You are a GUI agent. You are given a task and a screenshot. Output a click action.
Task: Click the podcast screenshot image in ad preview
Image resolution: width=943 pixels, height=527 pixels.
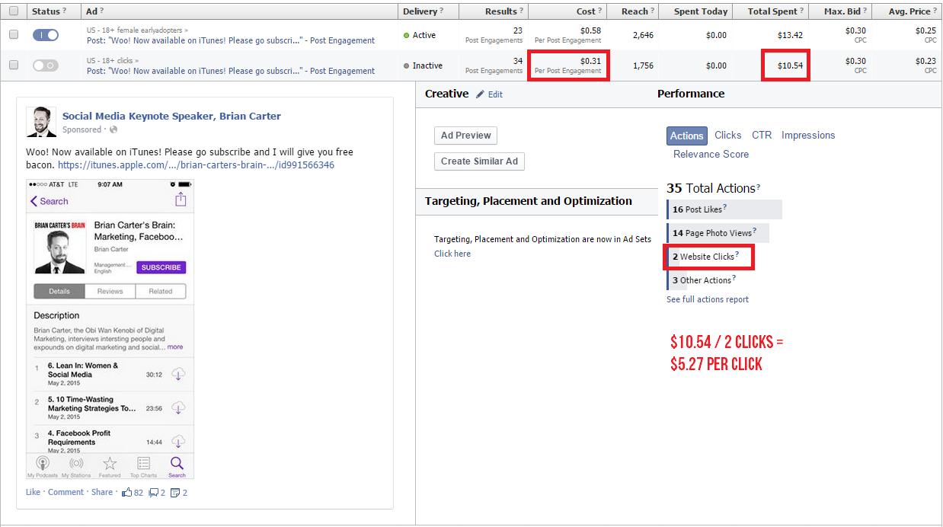point(110,329)
